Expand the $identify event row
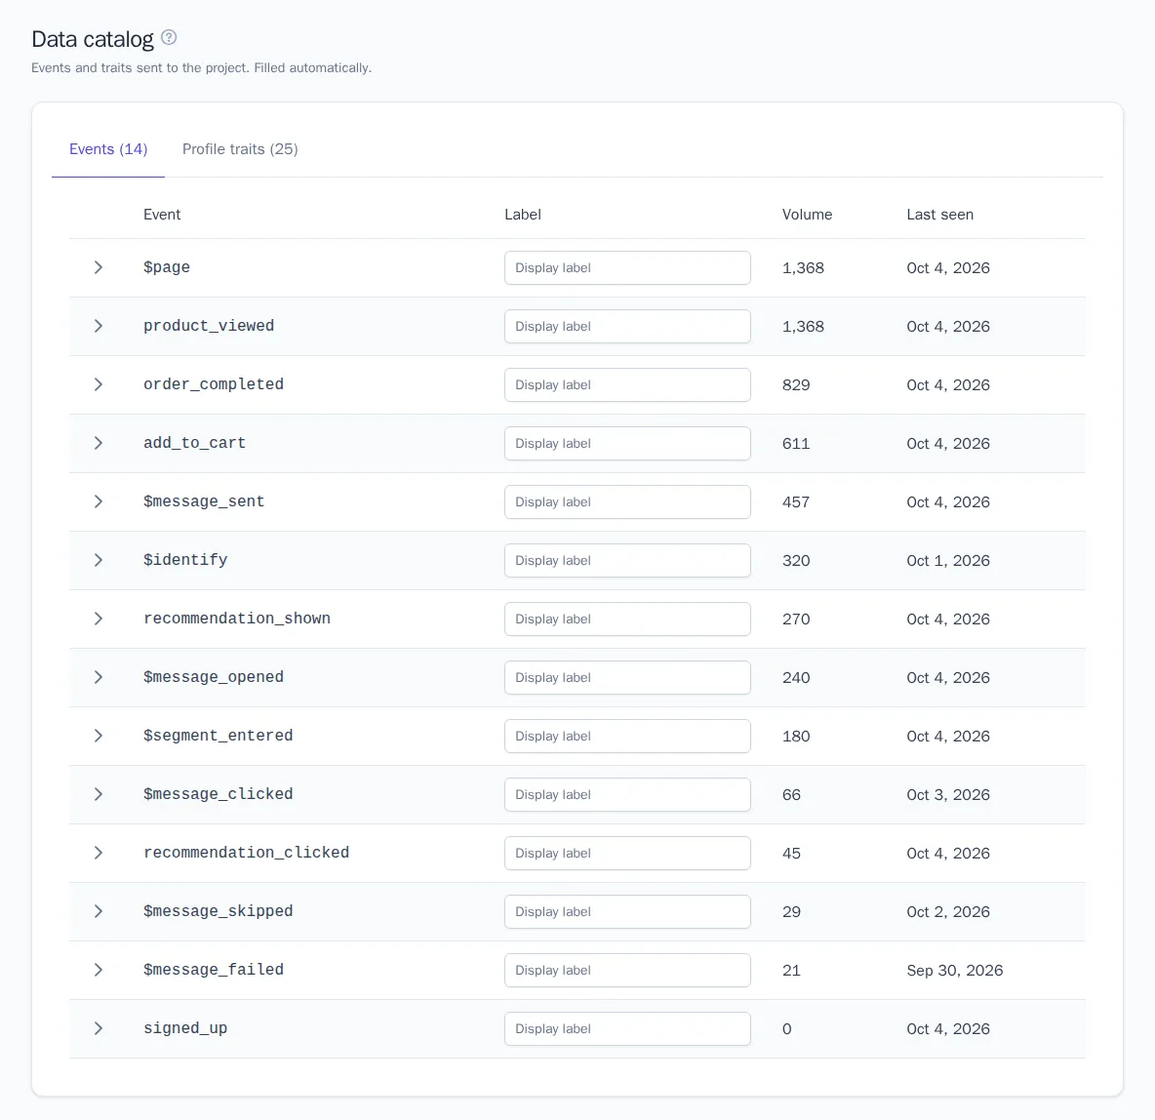 (x=98, y=560)
